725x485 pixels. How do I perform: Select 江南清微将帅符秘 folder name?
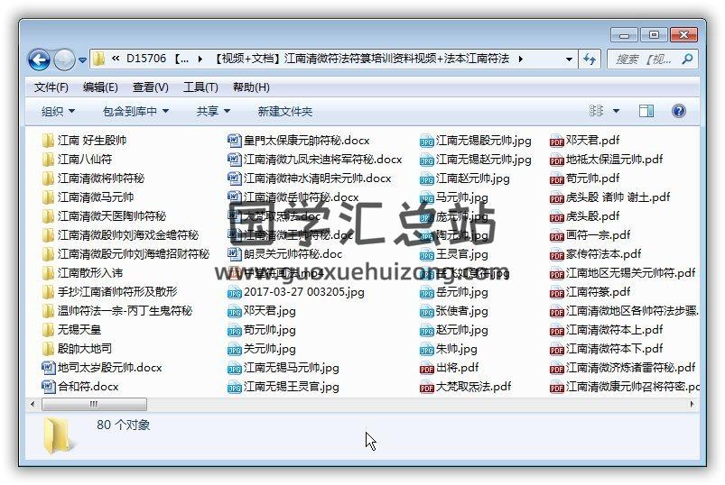(x=101, y=178)
